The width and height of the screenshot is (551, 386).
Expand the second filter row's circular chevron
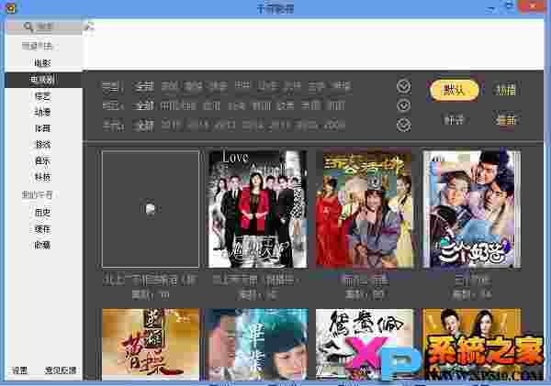point(404,105)
